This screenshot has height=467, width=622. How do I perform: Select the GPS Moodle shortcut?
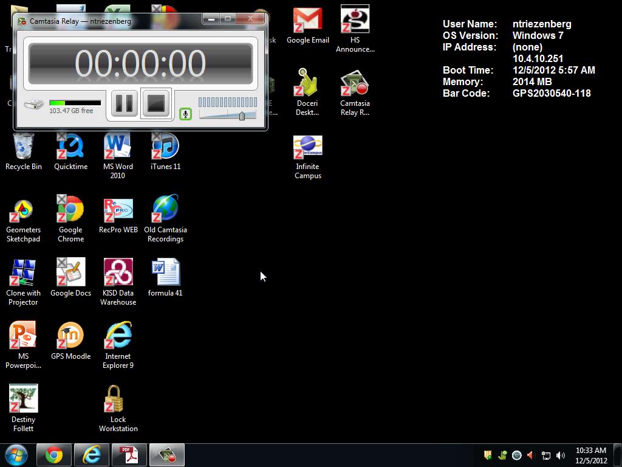pos(70,342)
